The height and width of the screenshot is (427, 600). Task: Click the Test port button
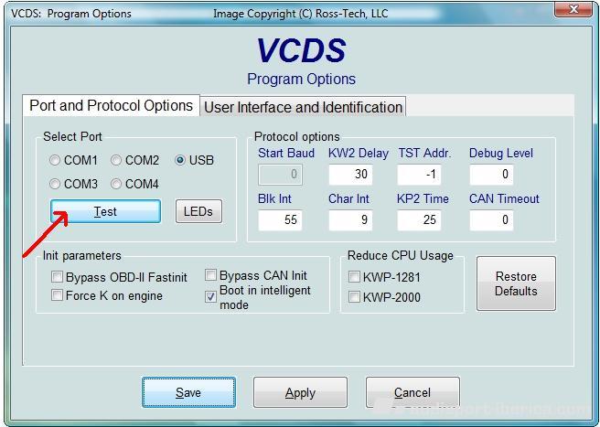(x=105, y=211)
